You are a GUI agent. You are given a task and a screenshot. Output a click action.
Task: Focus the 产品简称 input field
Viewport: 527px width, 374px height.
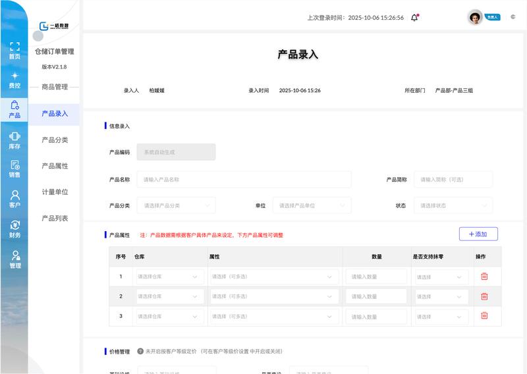(453, 180)
